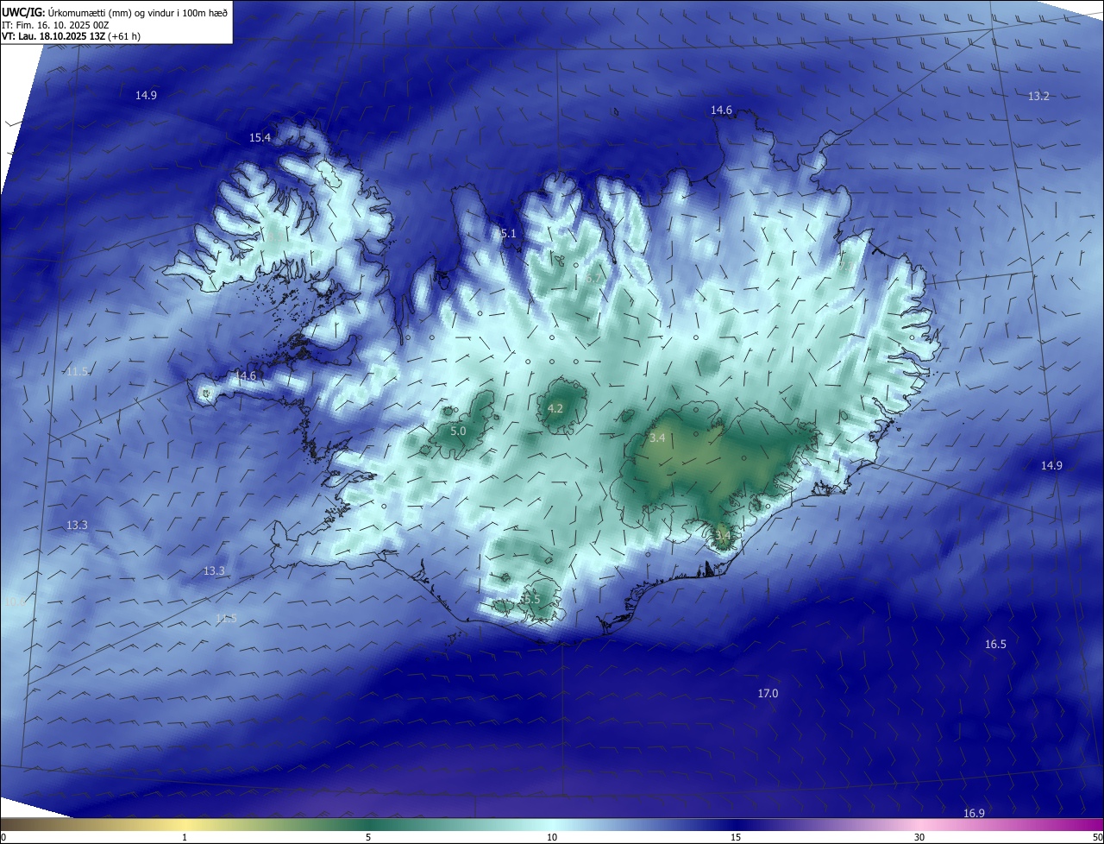Click the 4.2 value on Hofsjökull glacier
Viewport: 1104px width, 844px height.
tap(555, 409)
